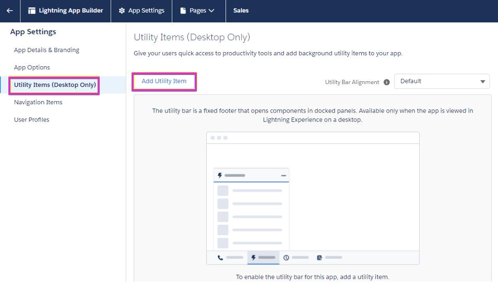Click the Default dropdown arrow

pos(483,81)
